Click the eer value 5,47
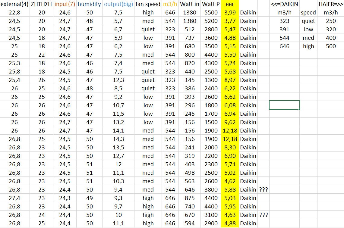This screenshot has height=228, width=344. click(230, 30)
